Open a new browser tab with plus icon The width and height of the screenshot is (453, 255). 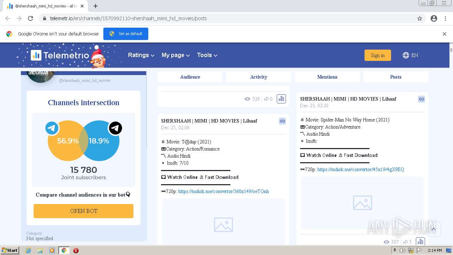click(x=96, y=6)
